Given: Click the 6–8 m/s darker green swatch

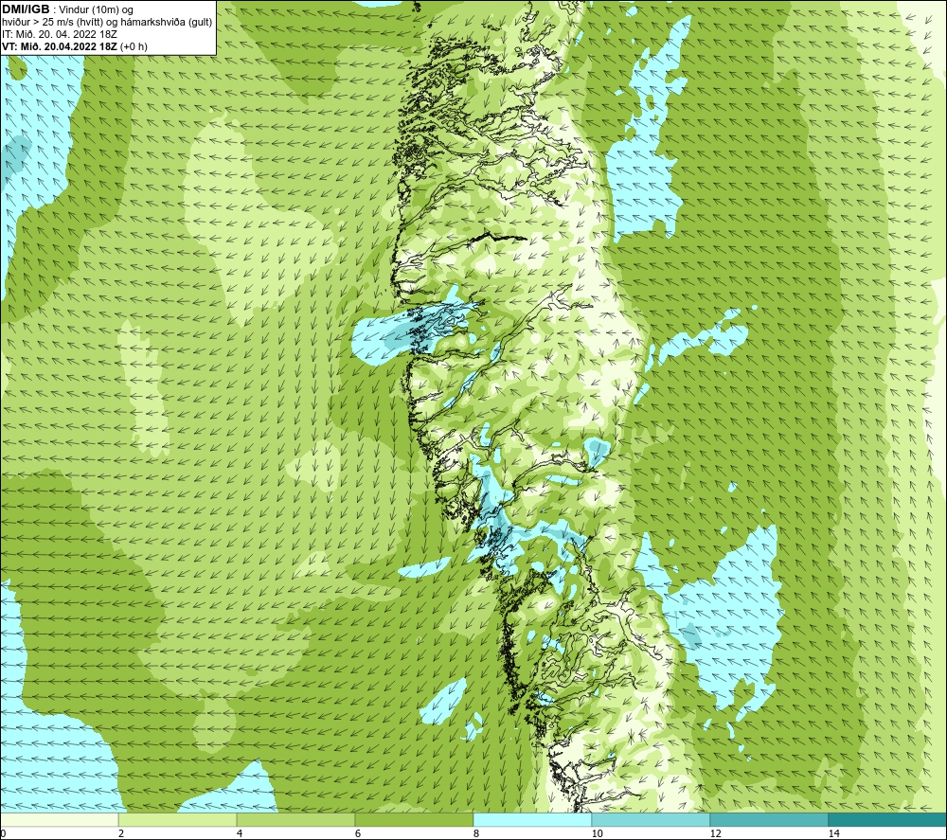Looking at the screenshot, I should [415, 819].
